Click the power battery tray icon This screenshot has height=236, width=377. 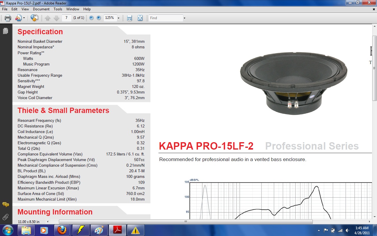[333, 230]
